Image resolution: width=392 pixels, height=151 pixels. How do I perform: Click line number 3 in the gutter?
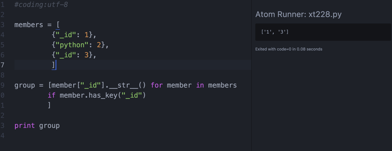(3, 25)
